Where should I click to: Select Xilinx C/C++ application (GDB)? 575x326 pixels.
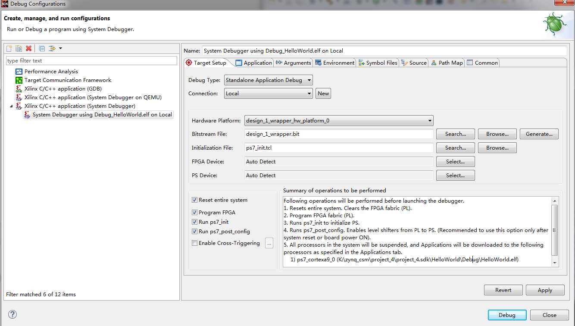63,89
